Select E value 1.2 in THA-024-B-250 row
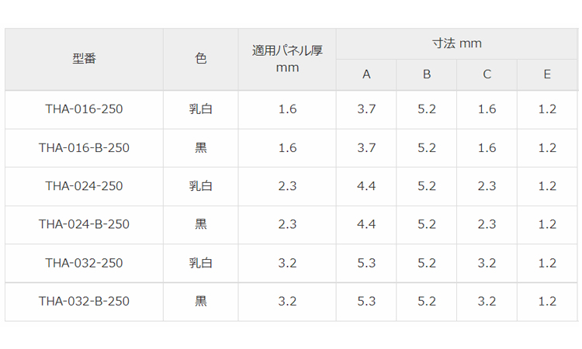This screenshot has width=582, height=349. point(547,224)
